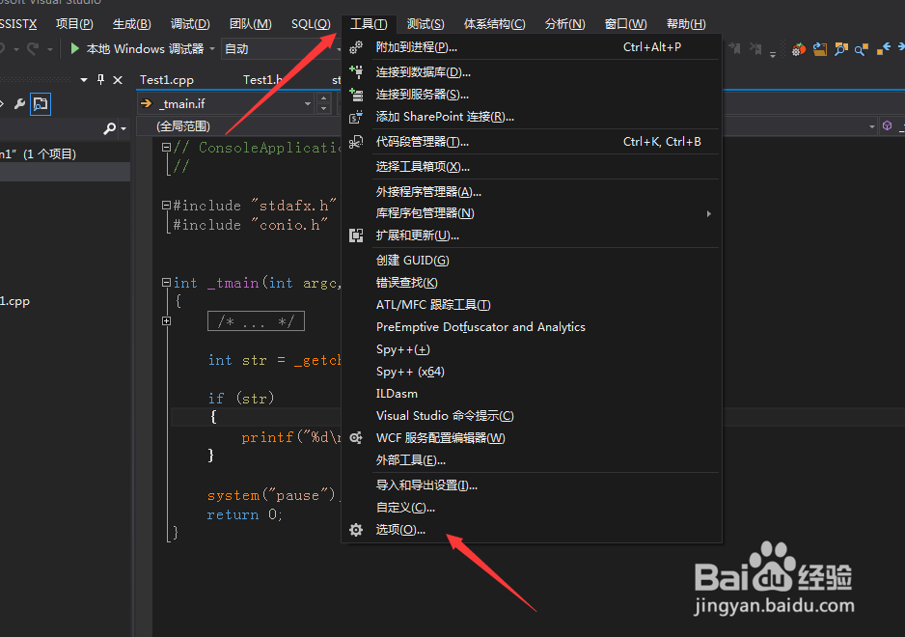Open the 测试(S) menu
This screenshot has height=637, width=905.
coord(425,24)
